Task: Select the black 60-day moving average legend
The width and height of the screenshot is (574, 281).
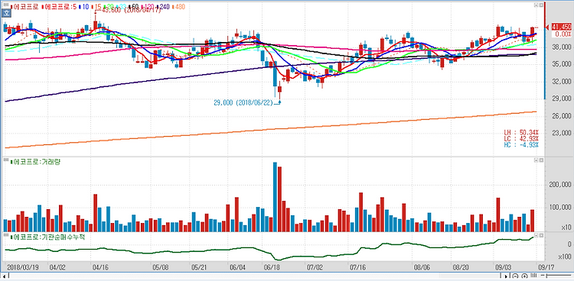Action: click(134, 7)
